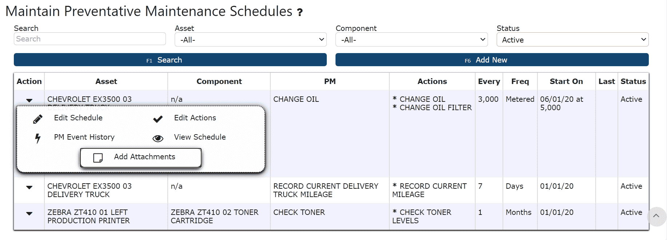Select Edit Schedule from the action menu
This screenshot has height=240, width=667.
[78, 118]
